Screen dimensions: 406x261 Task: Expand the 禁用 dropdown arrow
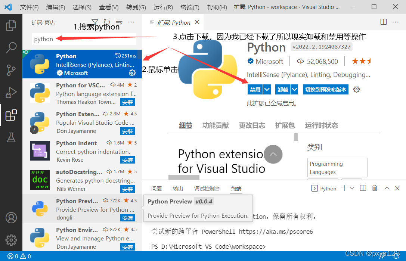click(267, 90)
